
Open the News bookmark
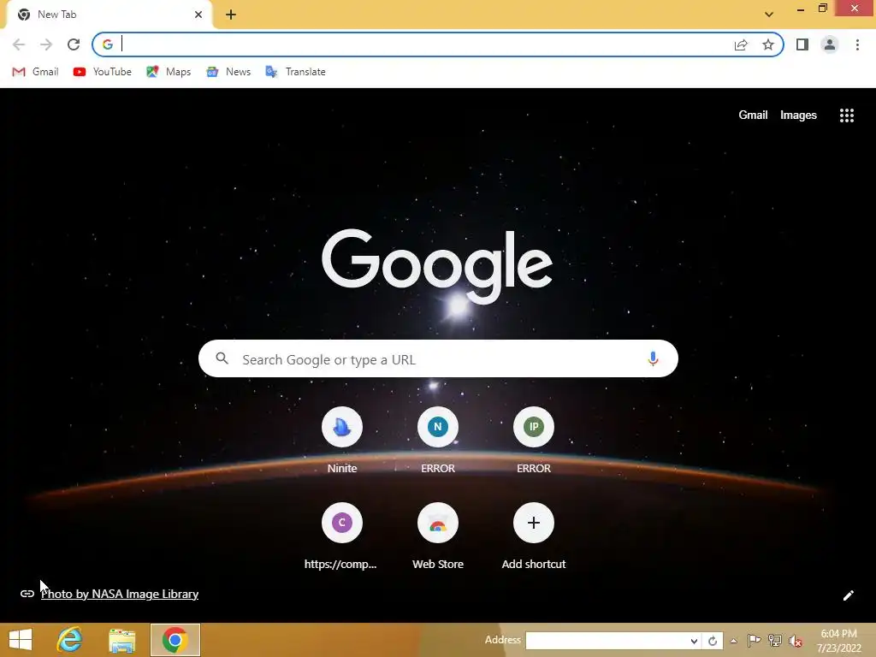click(228, 72)
